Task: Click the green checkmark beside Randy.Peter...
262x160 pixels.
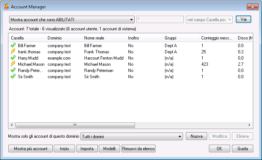Action: 13,70
